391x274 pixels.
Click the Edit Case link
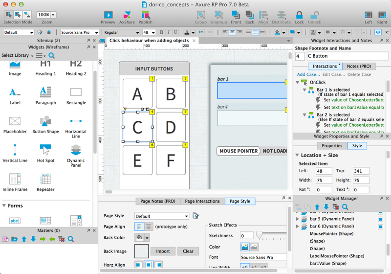click(x=334, y=74)
